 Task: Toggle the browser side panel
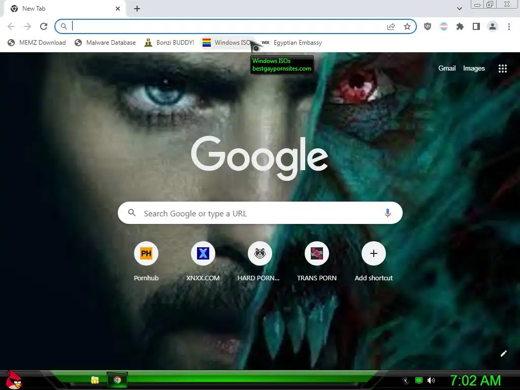(x=476, y=26)
